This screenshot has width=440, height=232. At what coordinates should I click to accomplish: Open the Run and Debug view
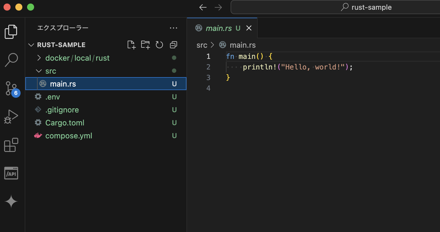(11, 117)
